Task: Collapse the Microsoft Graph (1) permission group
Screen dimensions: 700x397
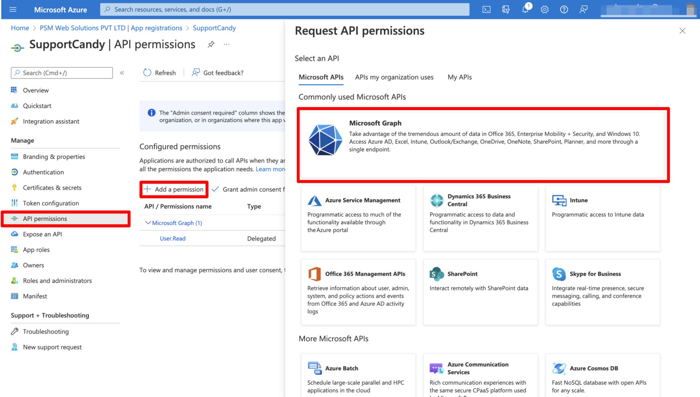Action: click(x=148, y=223)
